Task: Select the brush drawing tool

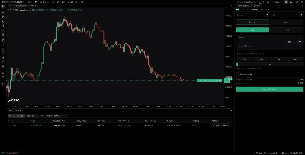Action: pos(3,40)
